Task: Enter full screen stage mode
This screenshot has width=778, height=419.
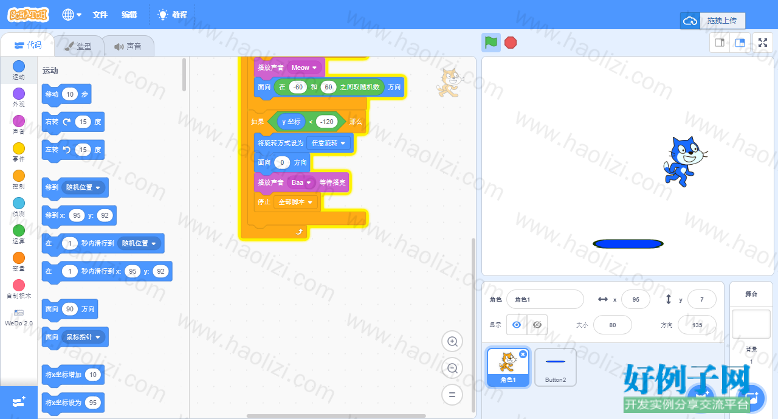Action: [x=763, y=43]
